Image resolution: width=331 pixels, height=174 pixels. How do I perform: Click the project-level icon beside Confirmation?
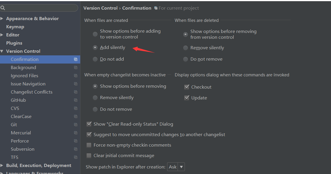[76, 59]
